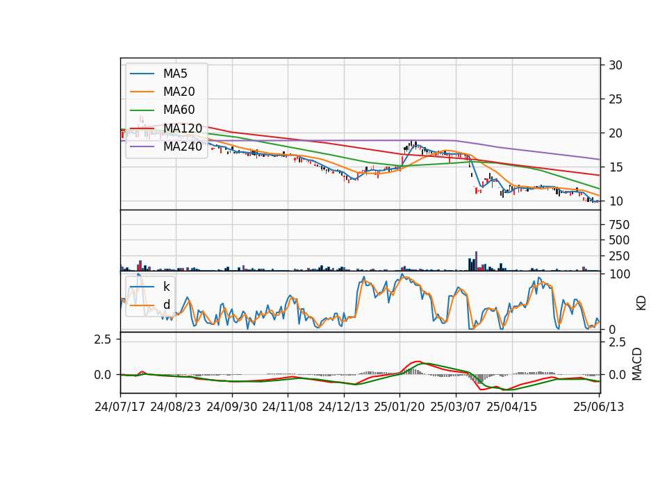The height and width of the screenshot is (479, 667).
Task: Click the 24/07/17 date axis label
Action: tap(120, 407)
